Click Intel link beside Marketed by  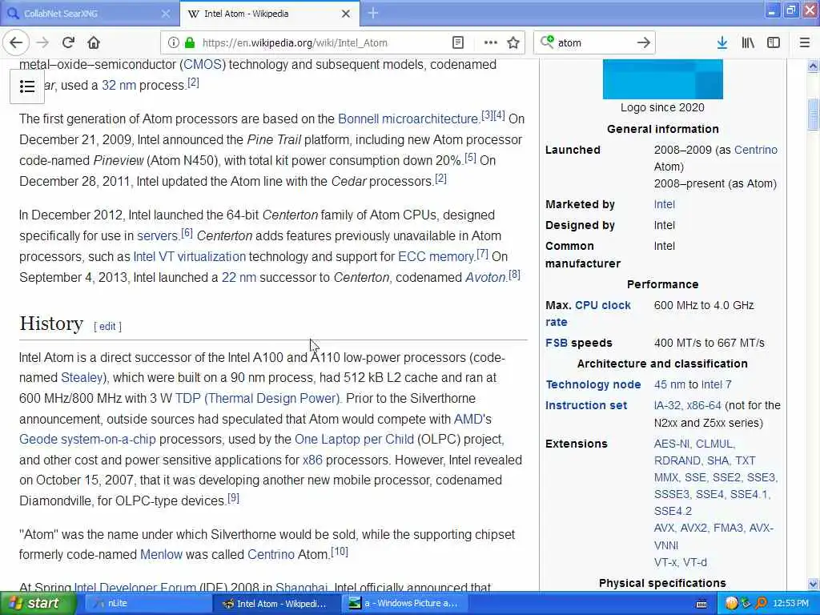664,204
